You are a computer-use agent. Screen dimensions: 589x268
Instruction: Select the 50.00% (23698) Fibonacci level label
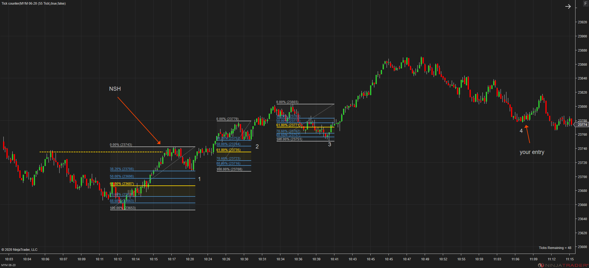pos(122,176)
